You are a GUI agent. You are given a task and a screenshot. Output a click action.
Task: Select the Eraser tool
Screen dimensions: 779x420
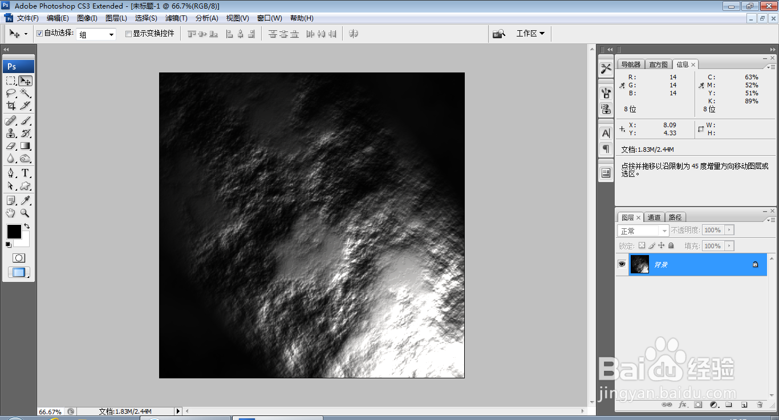(11, 146)
